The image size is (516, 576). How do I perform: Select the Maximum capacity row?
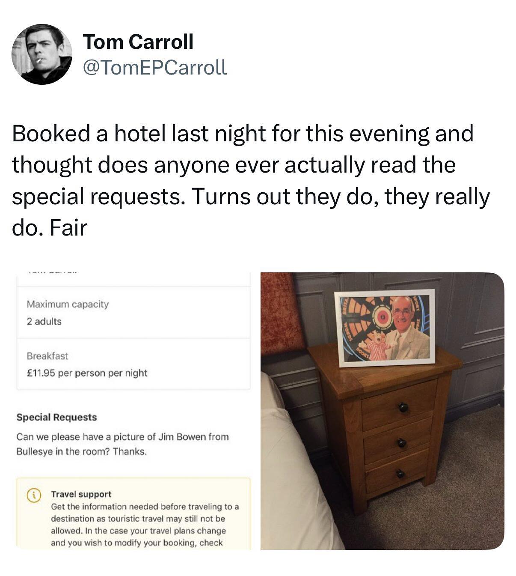pyautogui.click(x=133, y=313)
